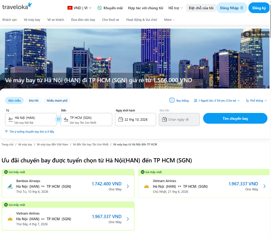This screenshot has width=271, height=239.
Task: Click the location pin icon near flight ideas link
Action: tap(6, 131)
